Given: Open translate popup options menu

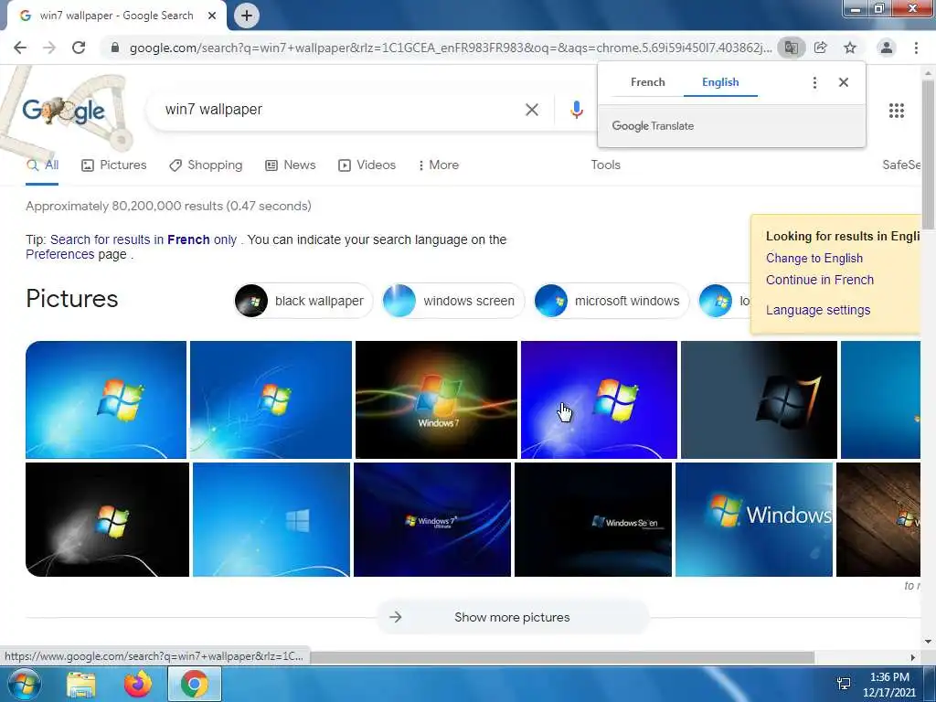Looking at the screenshot, I should [x=814, y=82].
